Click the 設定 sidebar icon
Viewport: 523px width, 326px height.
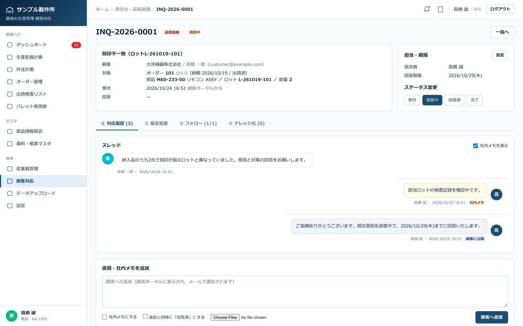[10, 206]
